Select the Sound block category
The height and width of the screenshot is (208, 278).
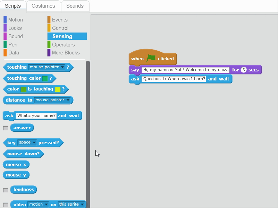click(x=13, y=36)
